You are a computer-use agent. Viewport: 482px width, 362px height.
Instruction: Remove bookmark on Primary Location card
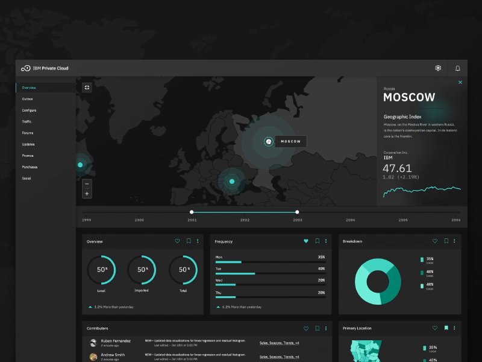coord(446,328)
